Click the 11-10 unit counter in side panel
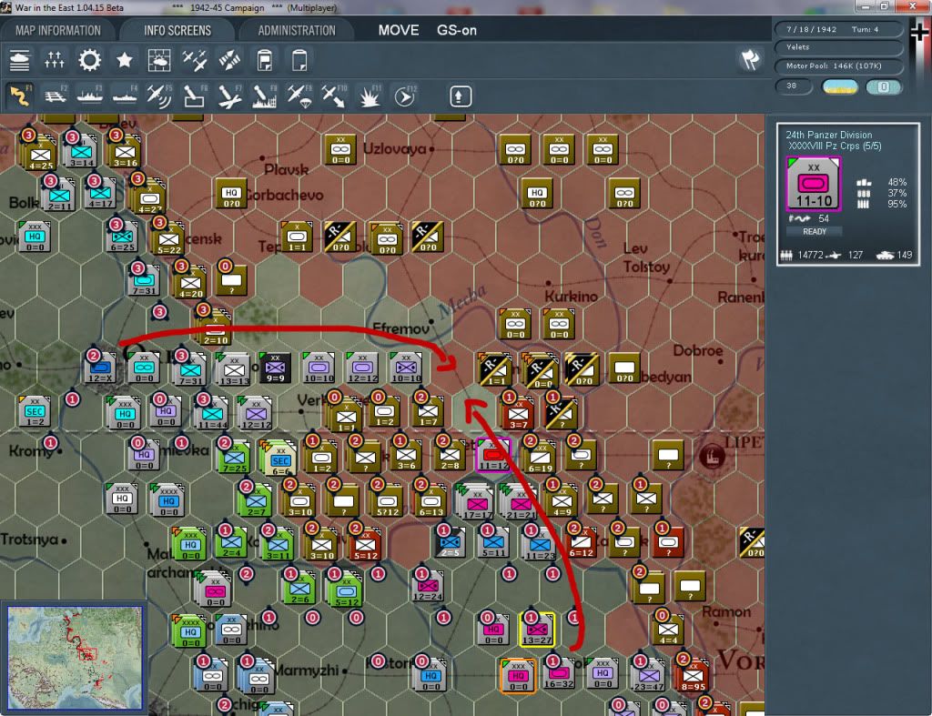 (x=814, y=184)
